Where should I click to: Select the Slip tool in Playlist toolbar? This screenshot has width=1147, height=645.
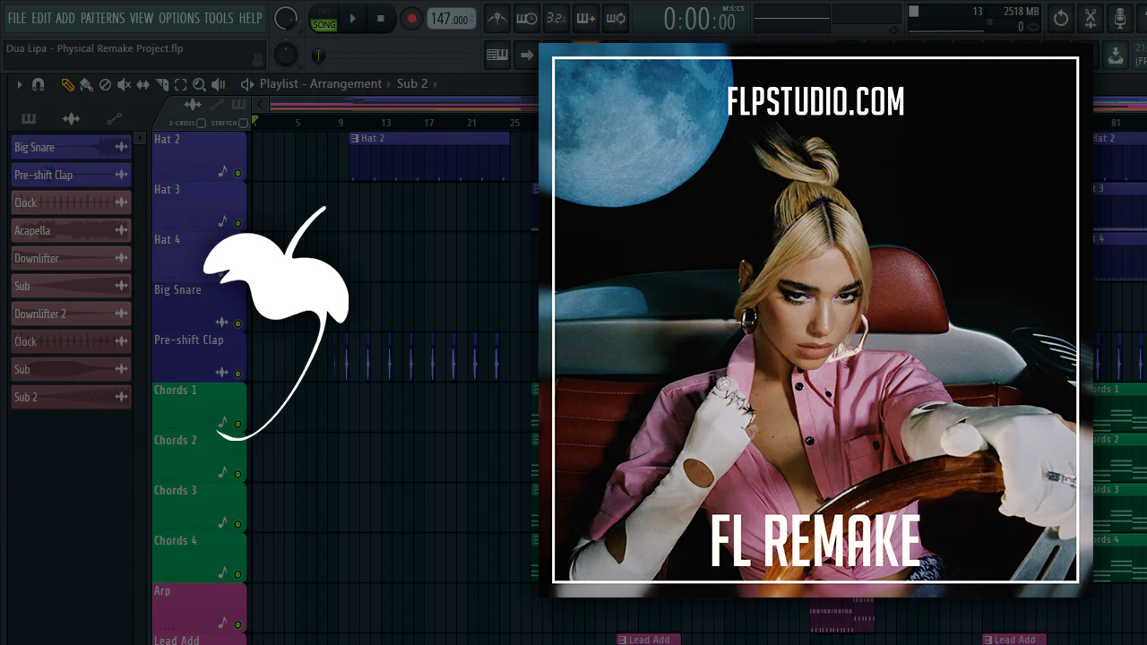tap(142, 84)
